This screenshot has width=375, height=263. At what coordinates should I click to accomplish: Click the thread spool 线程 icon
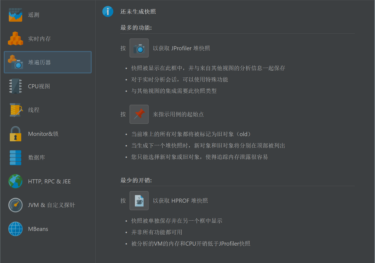16,110
